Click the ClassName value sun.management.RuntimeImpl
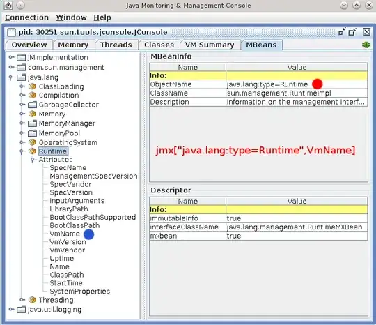The image size is (376, 325). point(279,93)
